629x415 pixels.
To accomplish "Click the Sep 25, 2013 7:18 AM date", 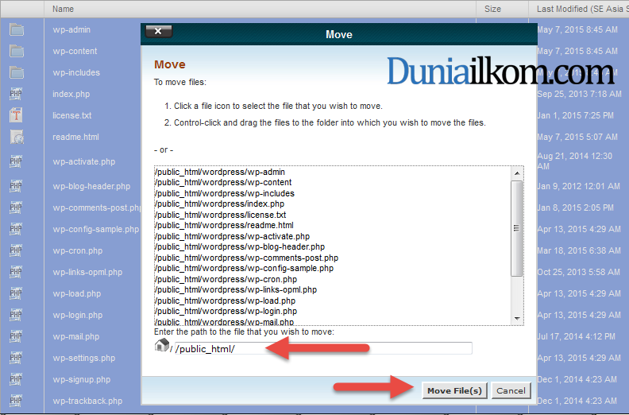I will coord(579,94).
